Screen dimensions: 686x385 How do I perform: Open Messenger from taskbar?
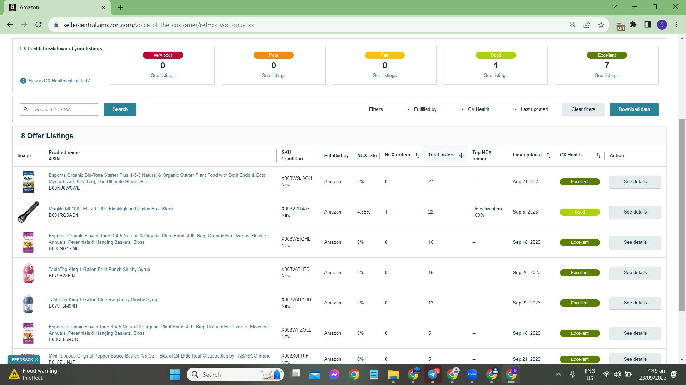pyautogui.click(x=334, y=374)
